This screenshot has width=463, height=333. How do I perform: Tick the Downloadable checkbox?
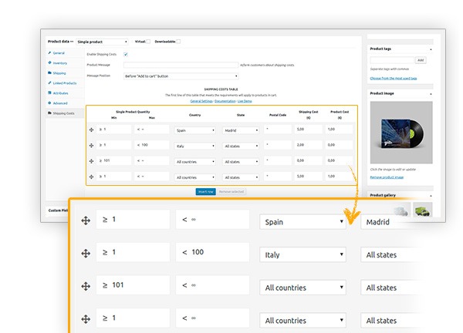pyautogui.click(x=178, y=41)
